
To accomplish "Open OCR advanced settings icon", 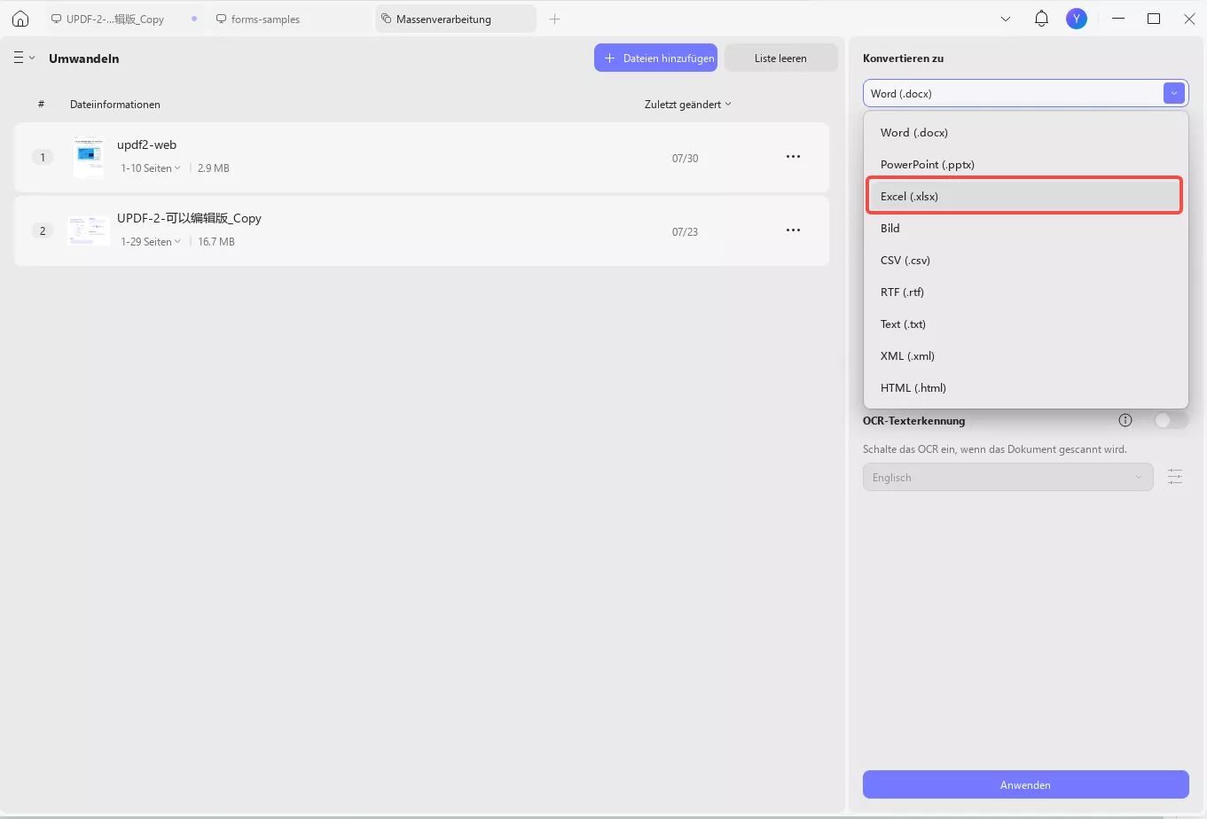I will 1175,477.
